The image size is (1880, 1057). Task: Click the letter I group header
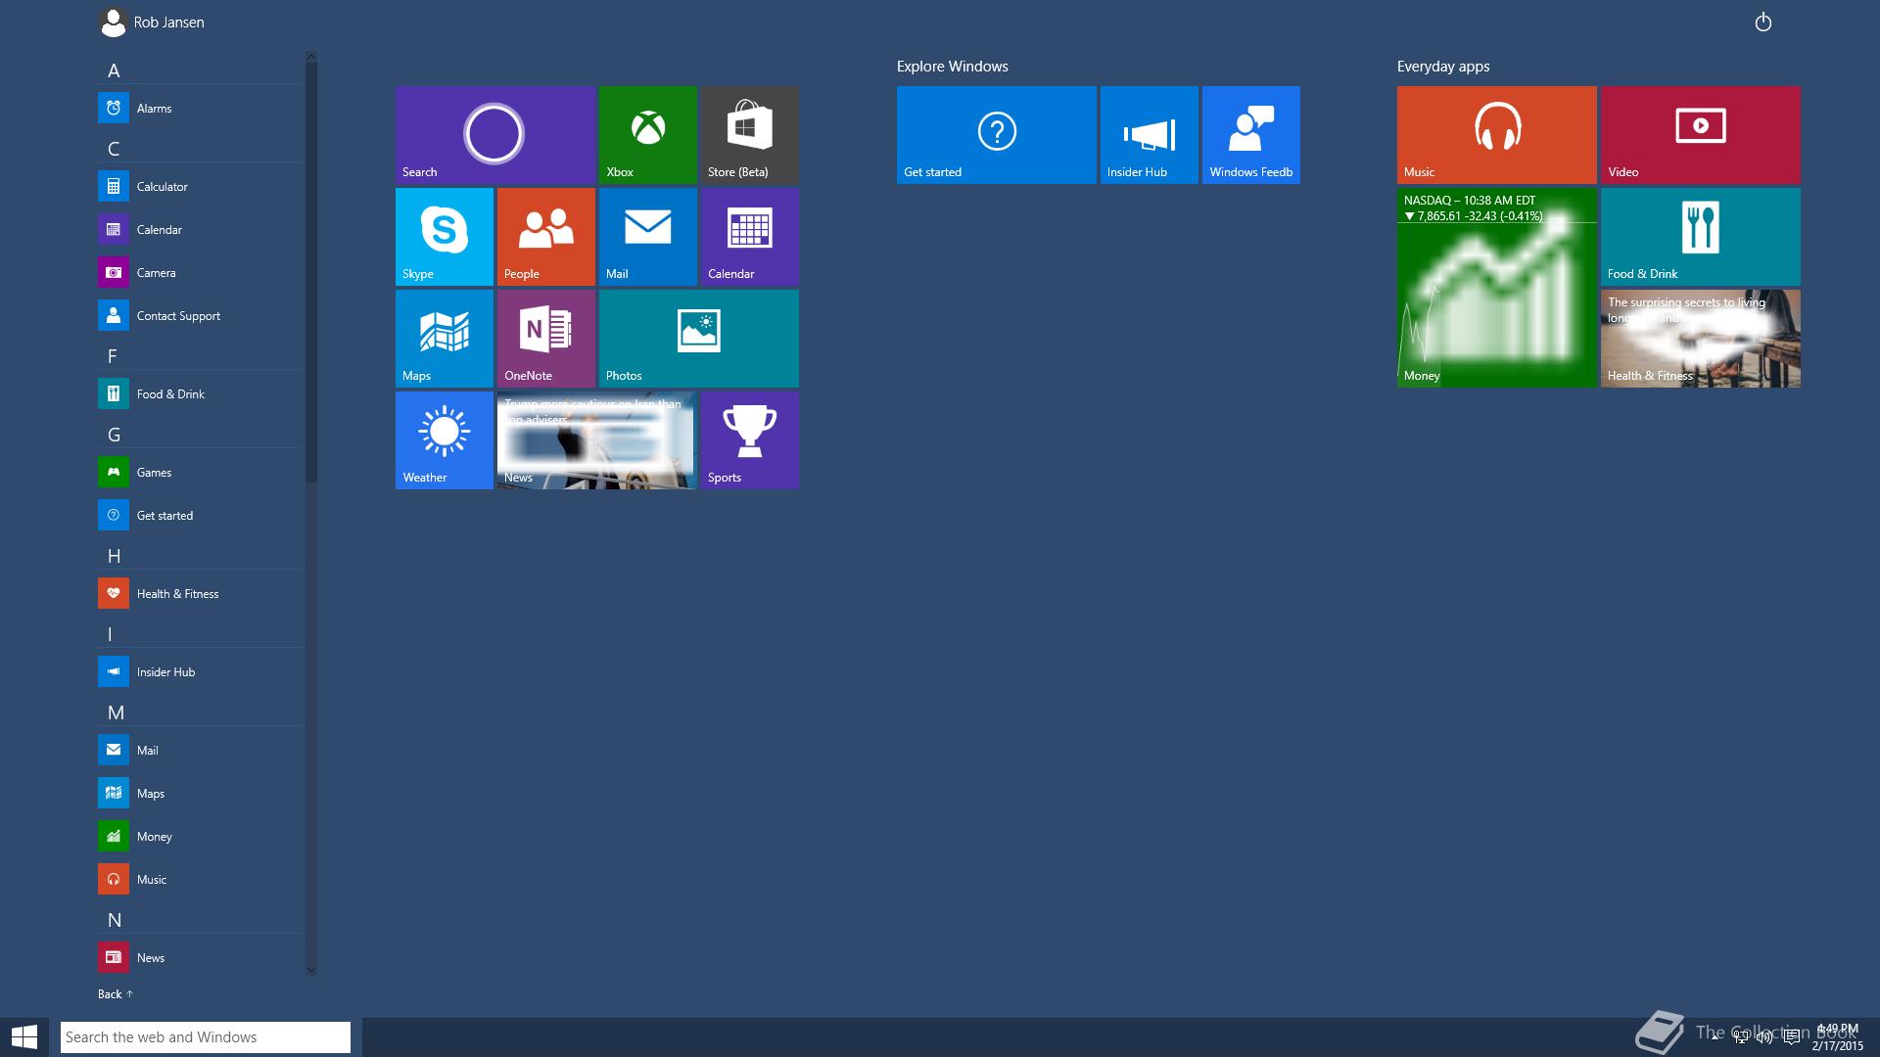click(110, 634)
